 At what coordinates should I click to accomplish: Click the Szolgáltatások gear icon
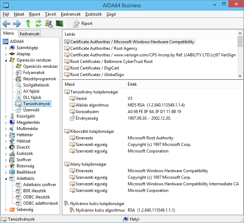[19, 85]
